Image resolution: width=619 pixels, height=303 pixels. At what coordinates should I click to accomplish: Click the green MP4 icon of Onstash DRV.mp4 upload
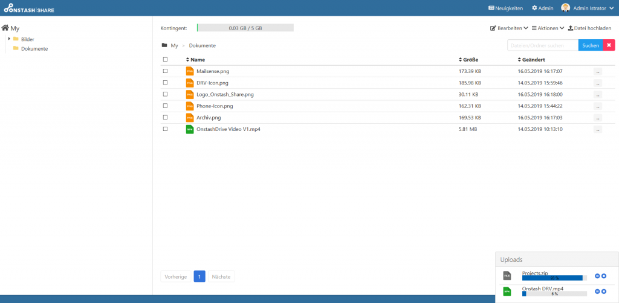click(507, 291)
